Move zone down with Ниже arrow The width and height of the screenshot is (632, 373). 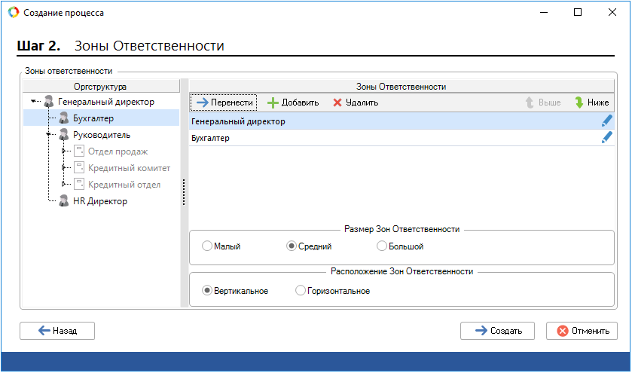pos(591,102)
